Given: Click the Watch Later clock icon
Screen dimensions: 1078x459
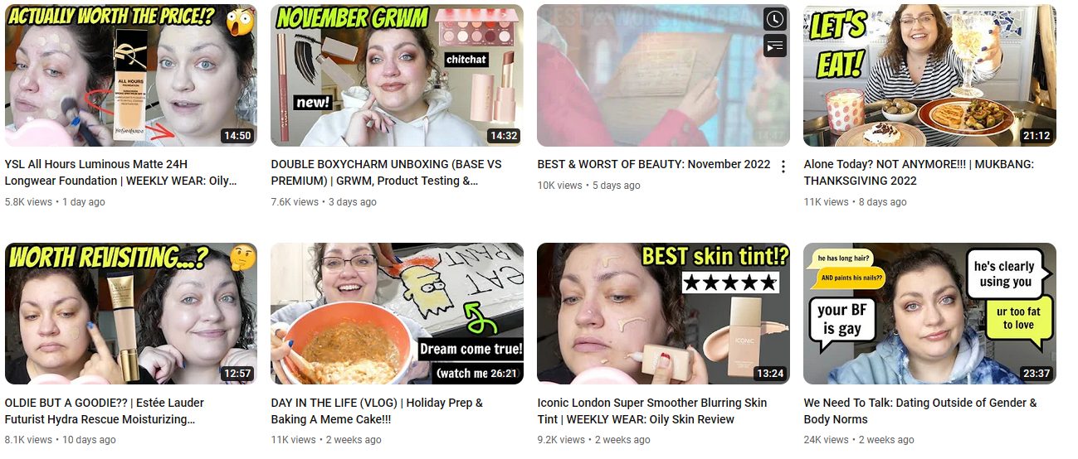Looking at the screenshot, I should point(775,20).
